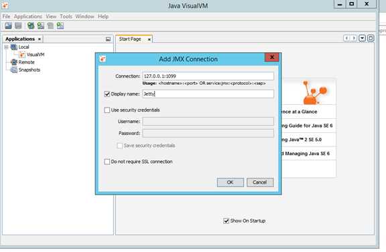Image resolution: width=386 pixels, height=252 pixels.
Task: Close the Applications panel tab
Action: pyautogui.click(x=39, y=39)
